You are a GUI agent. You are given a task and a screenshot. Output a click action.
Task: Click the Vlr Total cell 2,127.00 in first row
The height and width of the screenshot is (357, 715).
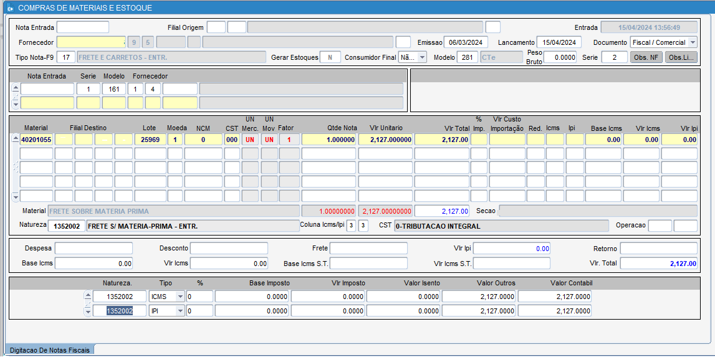point(442,140)
